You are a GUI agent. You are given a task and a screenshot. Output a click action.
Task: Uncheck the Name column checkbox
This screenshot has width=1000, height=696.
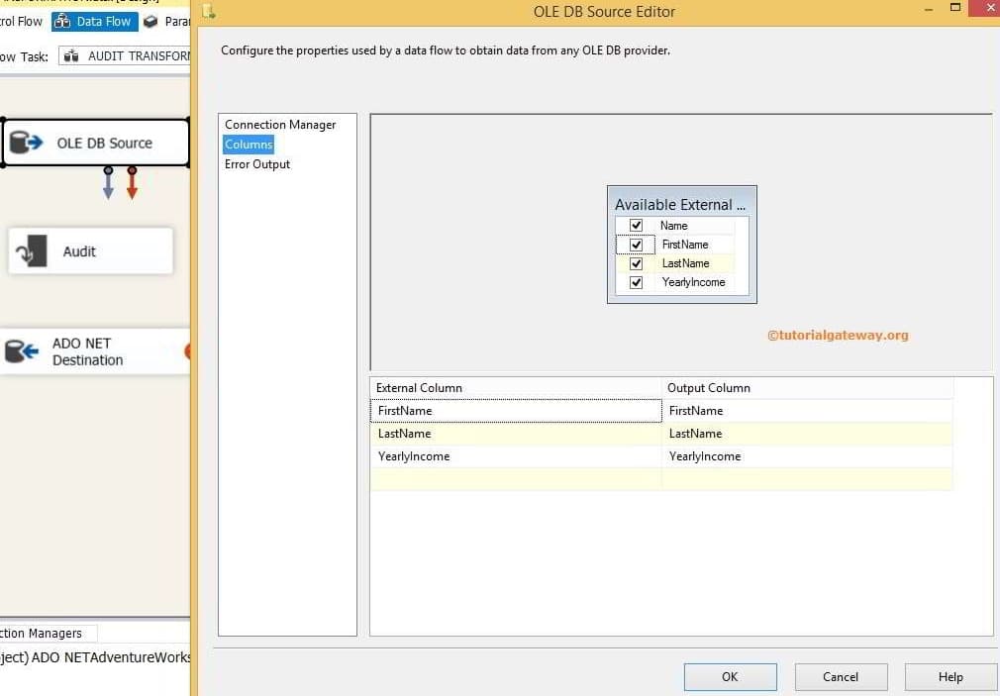pos(635,225)
